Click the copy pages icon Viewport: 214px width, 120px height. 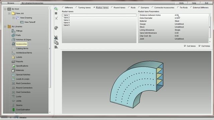[x=56, y=43]
